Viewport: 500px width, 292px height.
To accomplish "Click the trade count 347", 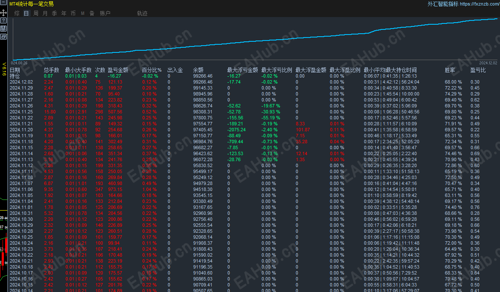I will [x=99, y=189].
